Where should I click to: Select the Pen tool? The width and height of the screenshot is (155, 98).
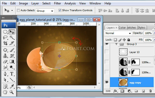(x=5, y=74)
